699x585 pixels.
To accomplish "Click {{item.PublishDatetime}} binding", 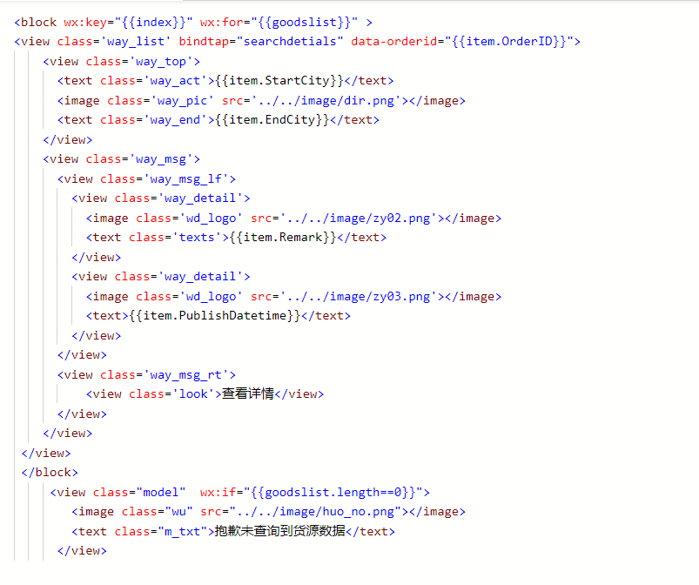I will click(x=215, y=316).
